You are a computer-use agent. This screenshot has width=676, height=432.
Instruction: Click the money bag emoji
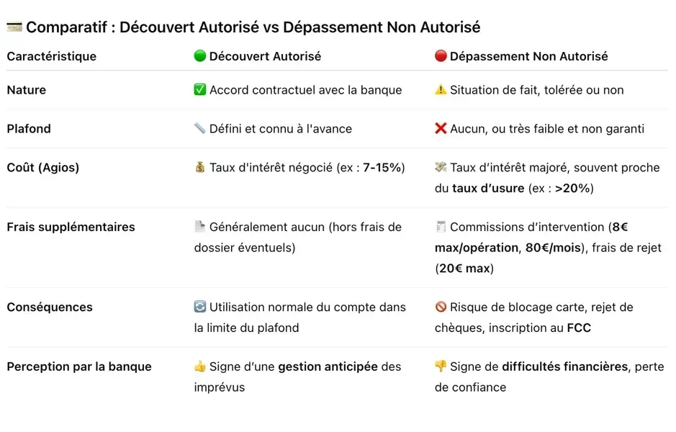[x=200, y=168]
